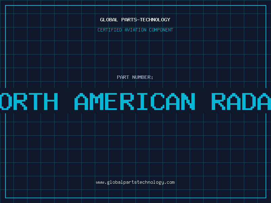Click the cut-off RADA text
The height and width of the screenshot is (203, 271).
241,101
